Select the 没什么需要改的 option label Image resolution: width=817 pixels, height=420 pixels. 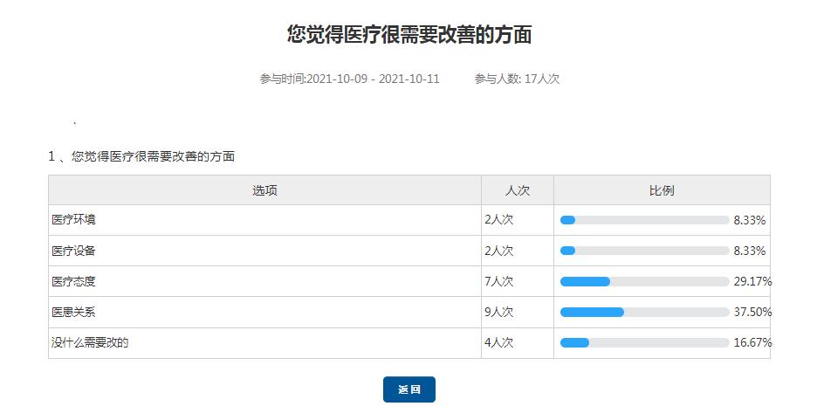tap(90, 343)
